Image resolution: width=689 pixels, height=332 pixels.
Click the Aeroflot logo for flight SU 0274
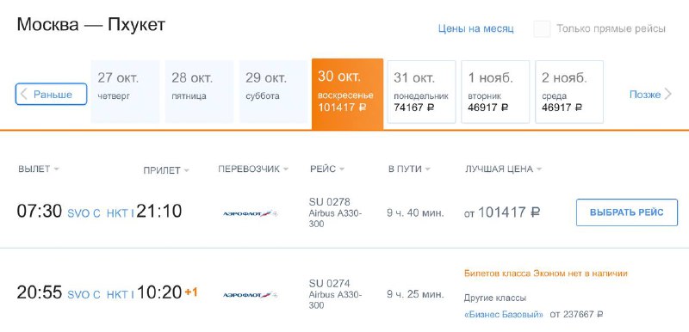click(x=250, y=295)
